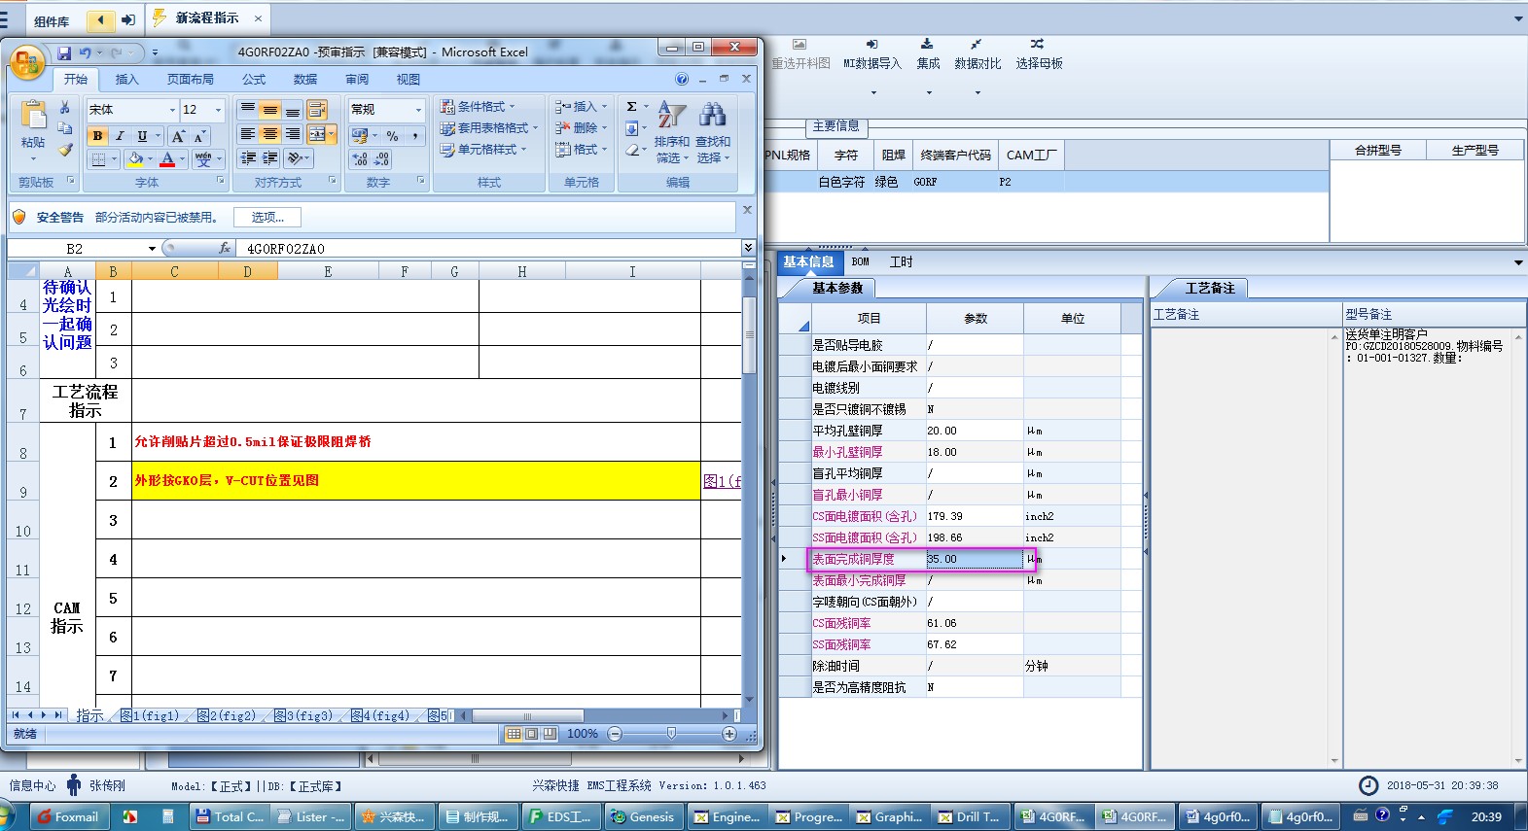
Task: Open 条件格式 conditional formatting dropdown
Action: coord(478,107)
